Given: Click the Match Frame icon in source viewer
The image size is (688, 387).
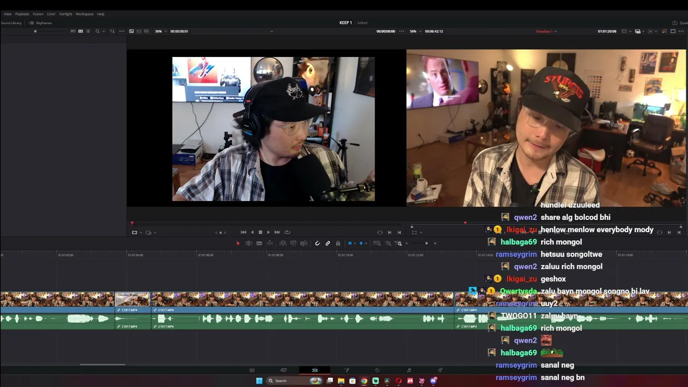Looking at the screenshot, I should [x=380, y=232].
